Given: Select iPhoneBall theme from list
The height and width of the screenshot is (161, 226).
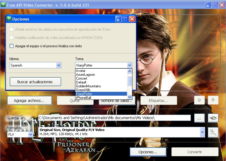Looking at the screenshot, I should coord(101,98).
